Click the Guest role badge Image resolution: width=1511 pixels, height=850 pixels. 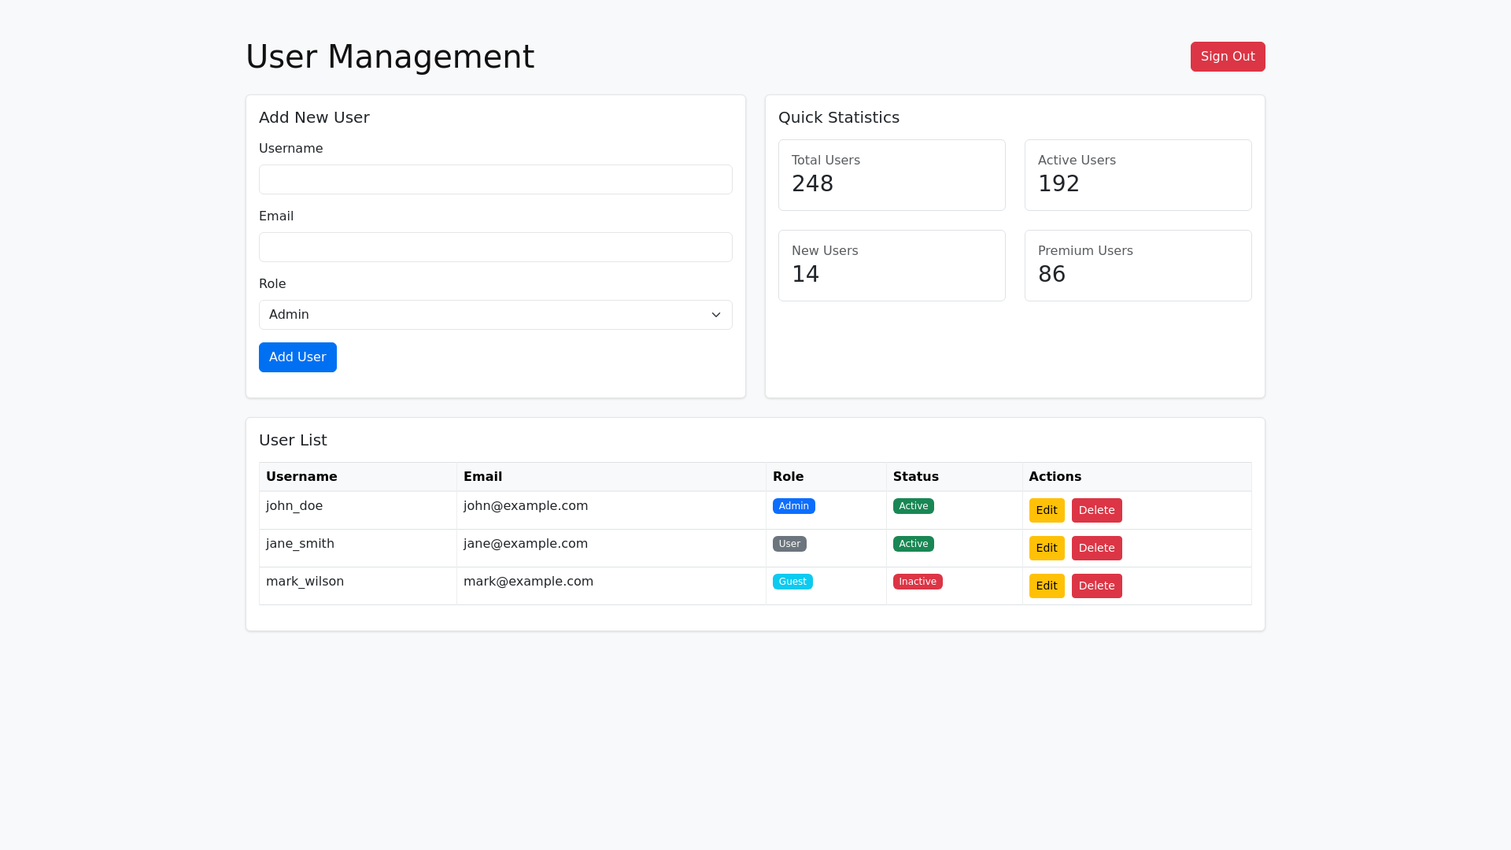[792, 582]
